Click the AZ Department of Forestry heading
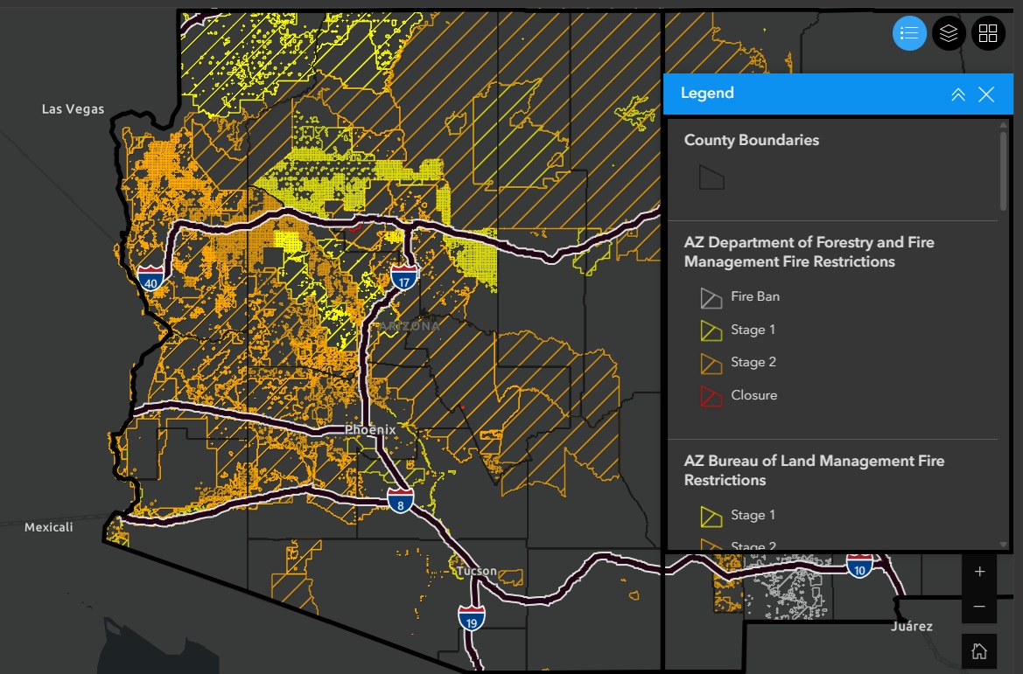 pos(809,252)
